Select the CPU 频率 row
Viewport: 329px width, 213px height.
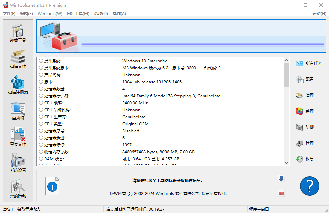[x=161, y=103]
